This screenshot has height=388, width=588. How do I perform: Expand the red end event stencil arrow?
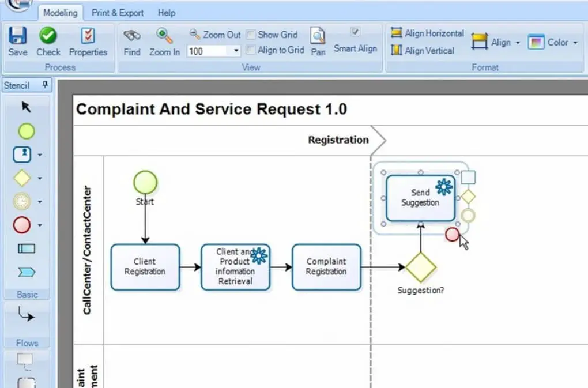pos(40,225)
